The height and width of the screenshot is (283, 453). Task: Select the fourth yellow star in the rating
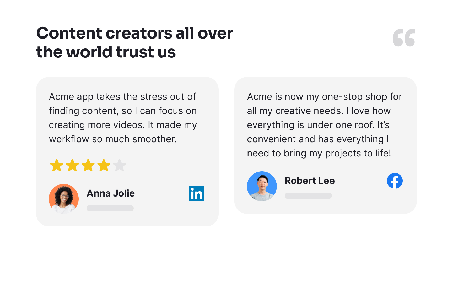pyautogui.click(x=104, y=165)
